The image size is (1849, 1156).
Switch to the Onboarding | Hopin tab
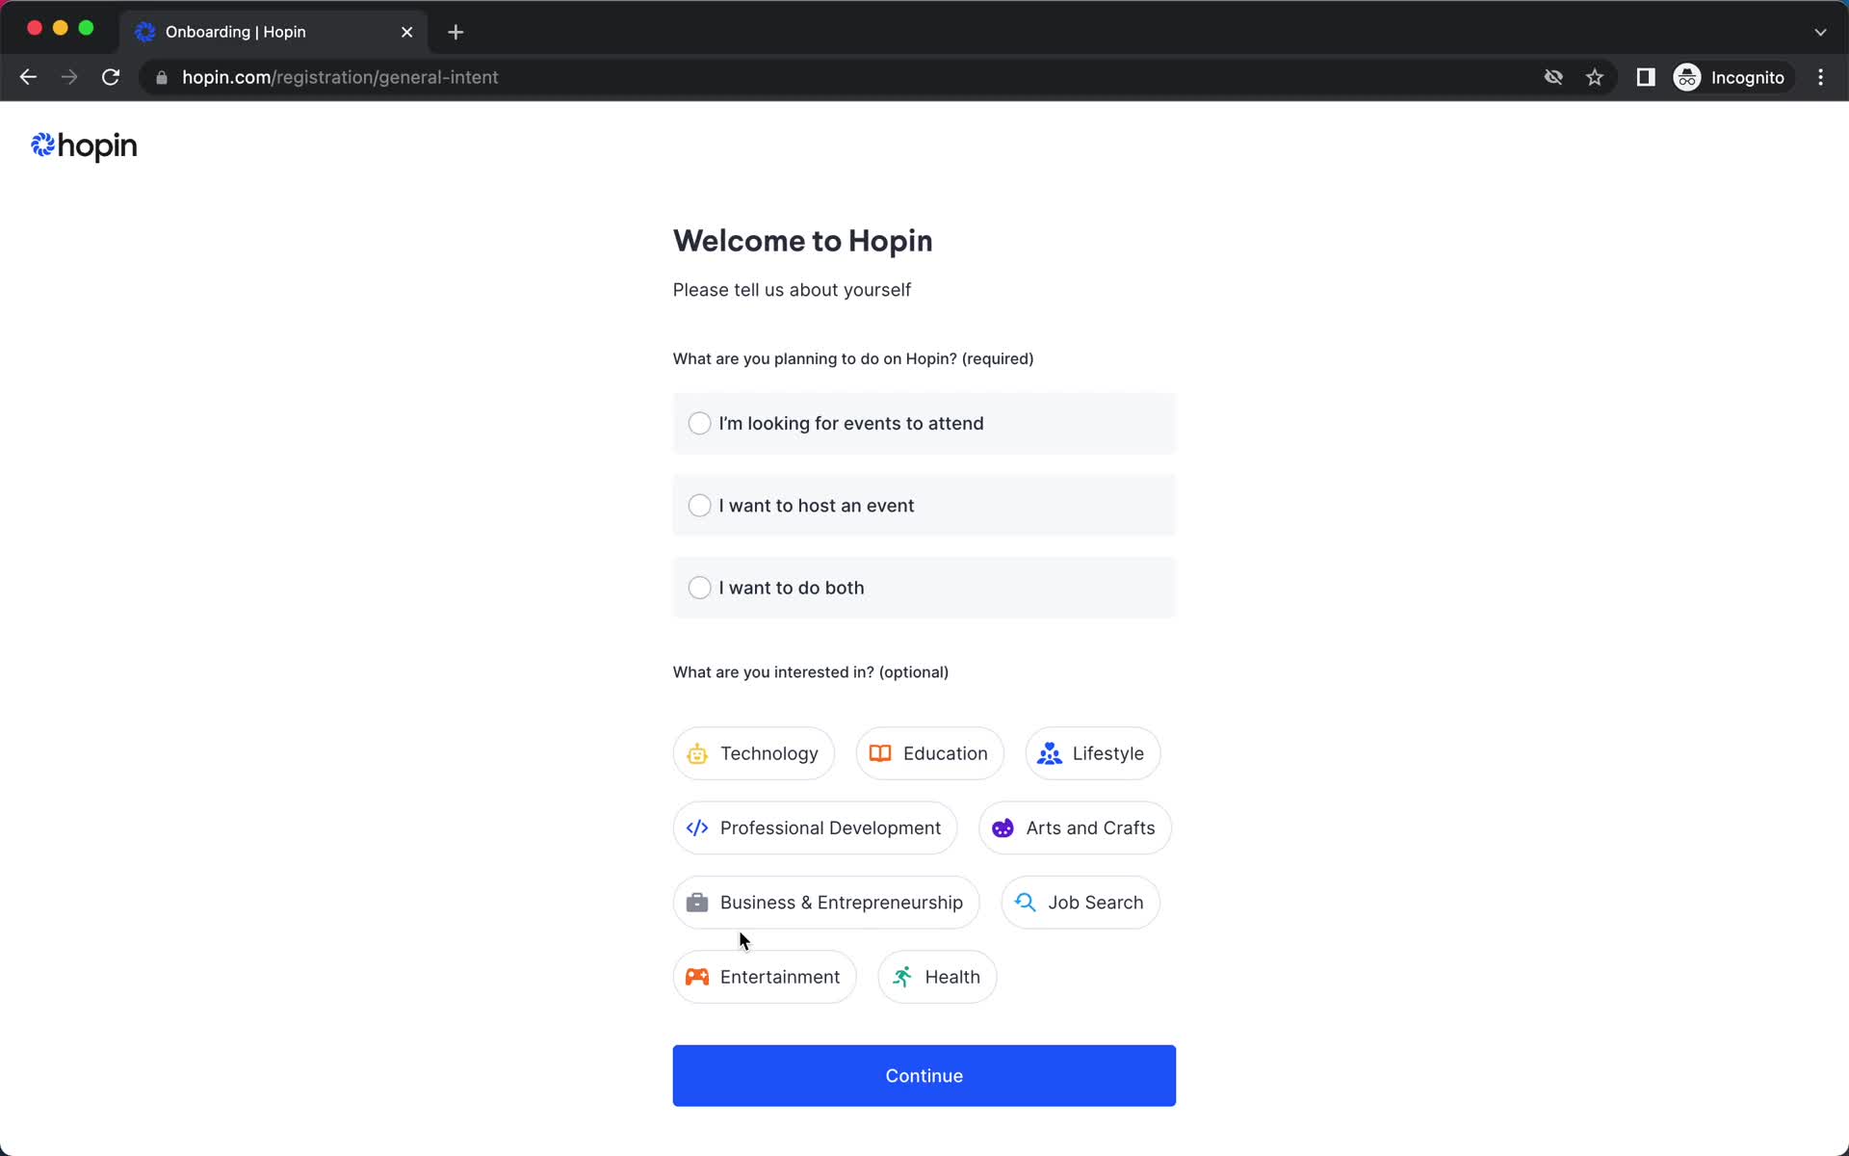click(273, 32)
